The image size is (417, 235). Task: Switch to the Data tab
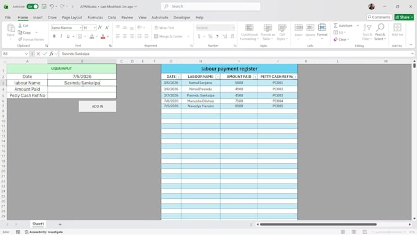112,17
